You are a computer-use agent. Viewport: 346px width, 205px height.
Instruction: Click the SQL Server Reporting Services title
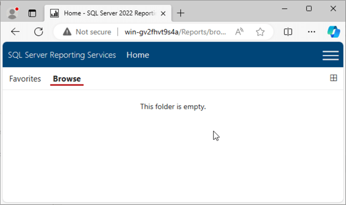(62, 55)
